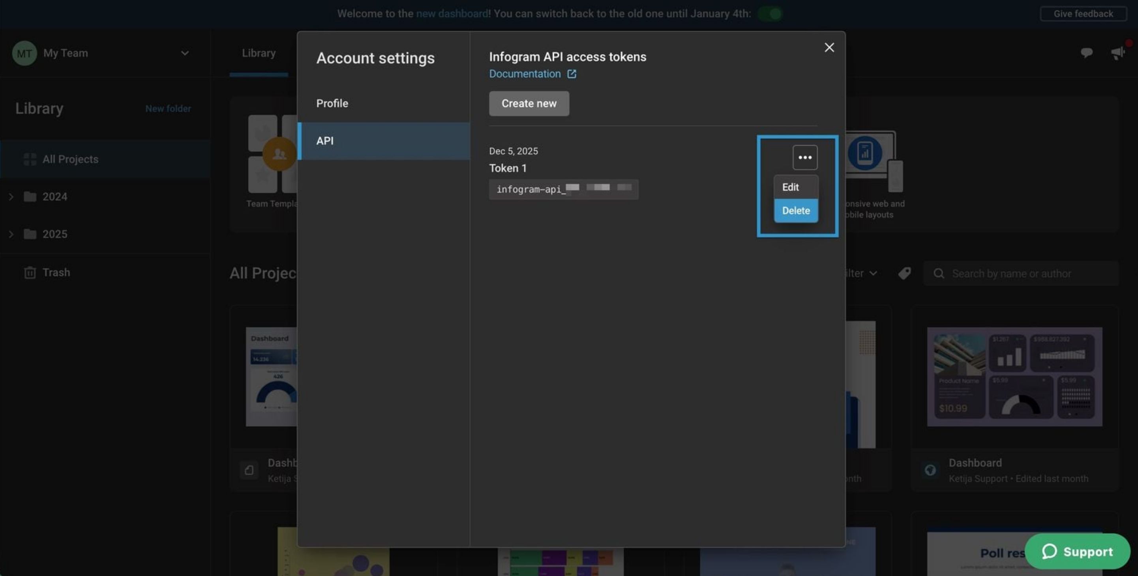
Task: Click the search by name field
Action: pyautogui.click(x=1016, y=273)
